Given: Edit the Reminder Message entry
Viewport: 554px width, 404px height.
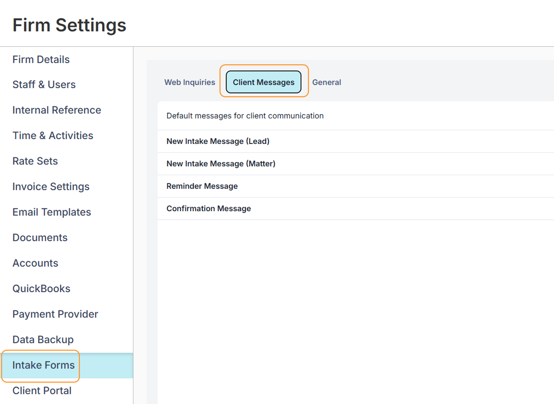Looking at the screenshot, I should [202, 186].
